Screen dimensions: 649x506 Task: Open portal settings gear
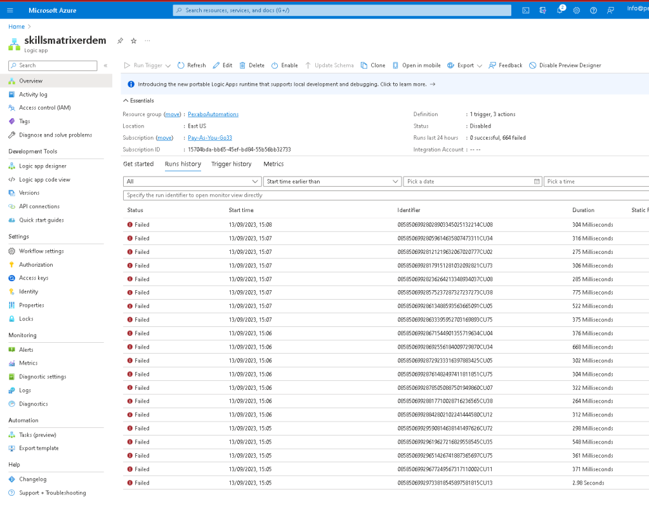[577, 10]
